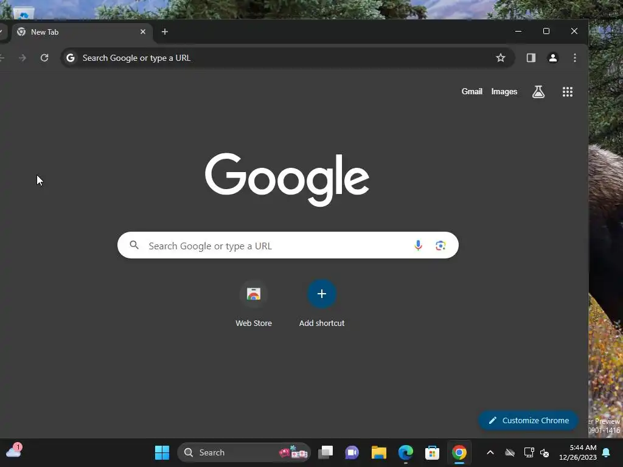Focus the Google search box on the page

pos(288,245)
